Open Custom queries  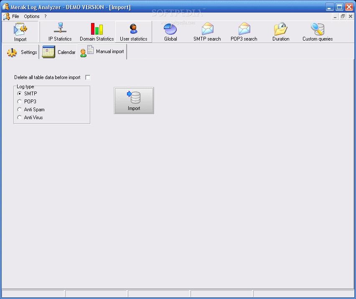(318, 32)
